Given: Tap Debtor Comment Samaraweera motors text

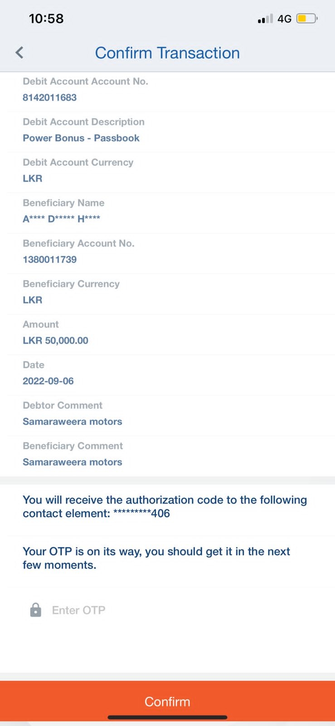Looking at the screenshot, I should (x=73, y=422).
